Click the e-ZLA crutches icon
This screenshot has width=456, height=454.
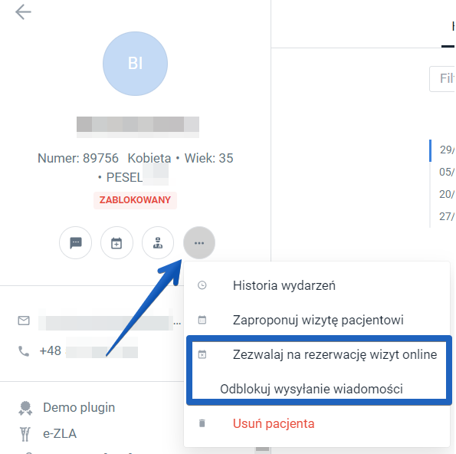pos(25,434)
